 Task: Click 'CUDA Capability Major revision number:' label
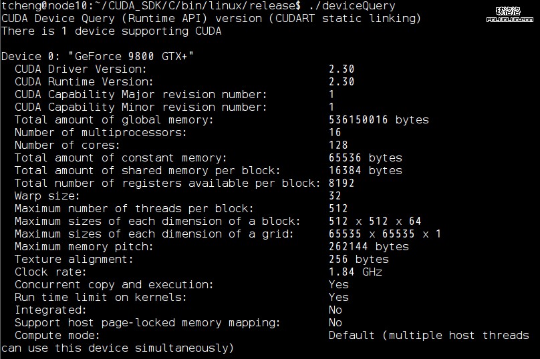click(141, 95)
